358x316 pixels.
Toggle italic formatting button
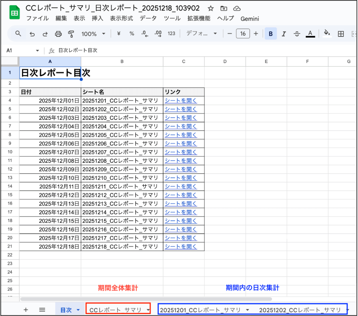pyautogui.click(x=284, y=34)
